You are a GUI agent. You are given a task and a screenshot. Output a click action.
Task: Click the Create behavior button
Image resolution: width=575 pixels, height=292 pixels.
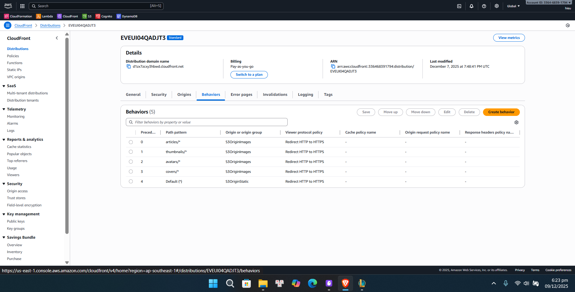coord(501,112)
